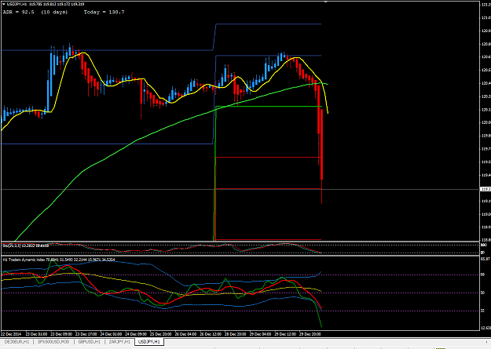Click the '23 Dec 17:00' time axis label
Screen dimensions: 491x349
point(86,334)
